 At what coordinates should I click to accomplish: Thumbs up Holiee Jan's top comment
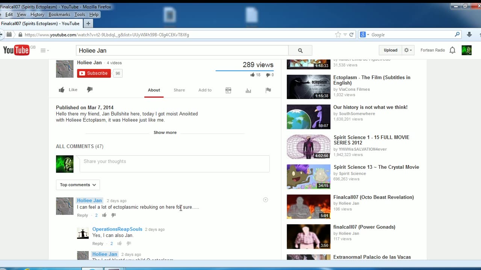tap(104, 215)
